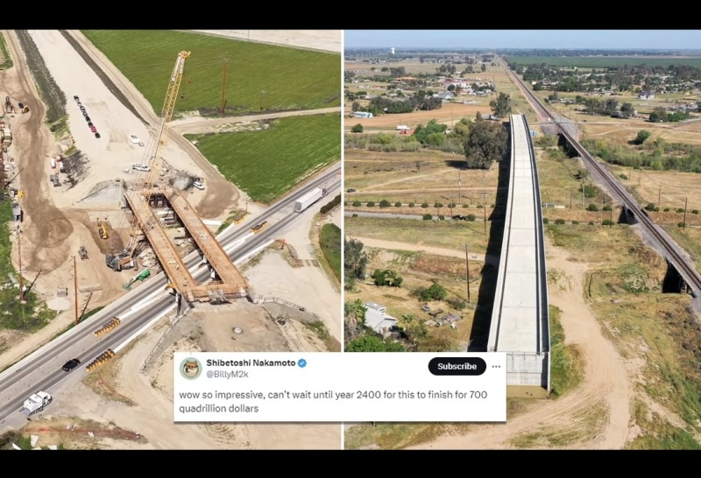Open the Shibetoshi Nakamoto profile name
The height and width of the screenshot is (478, 701).
click(x=251, y=363)
